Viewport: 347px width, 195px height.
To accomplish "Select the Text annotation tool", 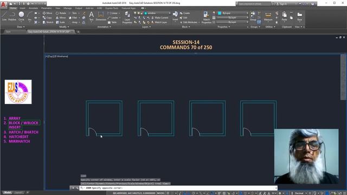I will pos(91,16).
